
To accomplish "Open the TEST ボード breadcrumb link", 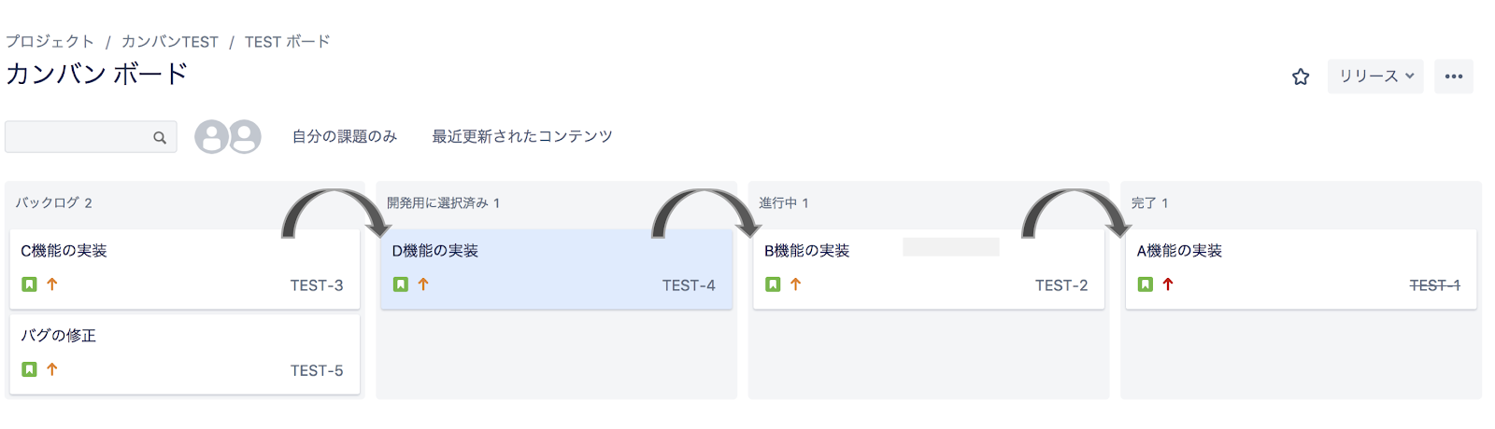I will [x=288, y=42].
